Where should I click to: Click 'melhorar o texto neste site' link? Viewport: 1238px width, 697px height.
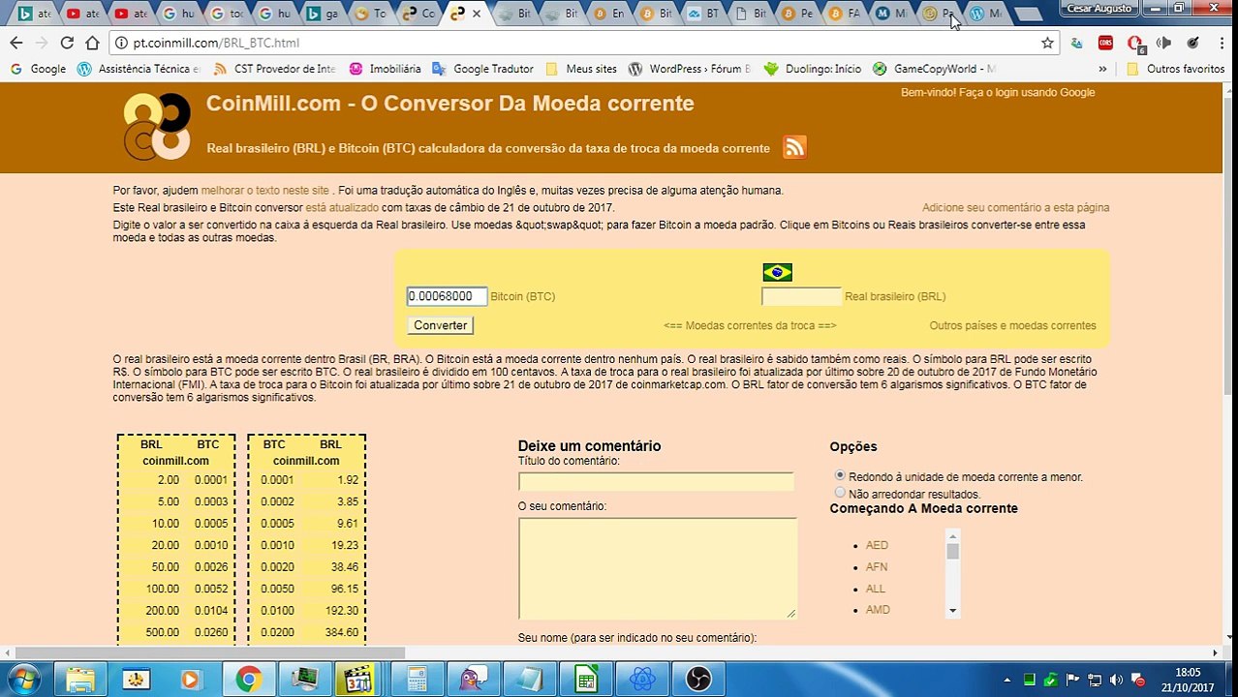click(264, 191)
